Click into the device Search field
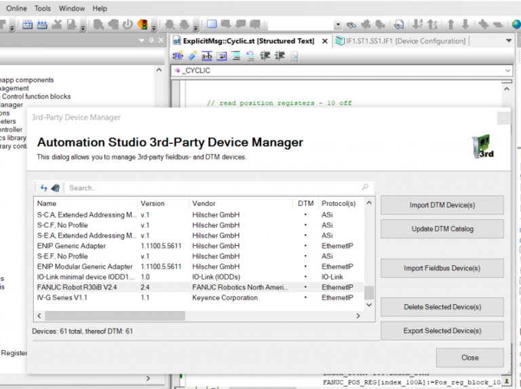The width and height of the screenshot is (521, 389). click(x=204, y=188)
